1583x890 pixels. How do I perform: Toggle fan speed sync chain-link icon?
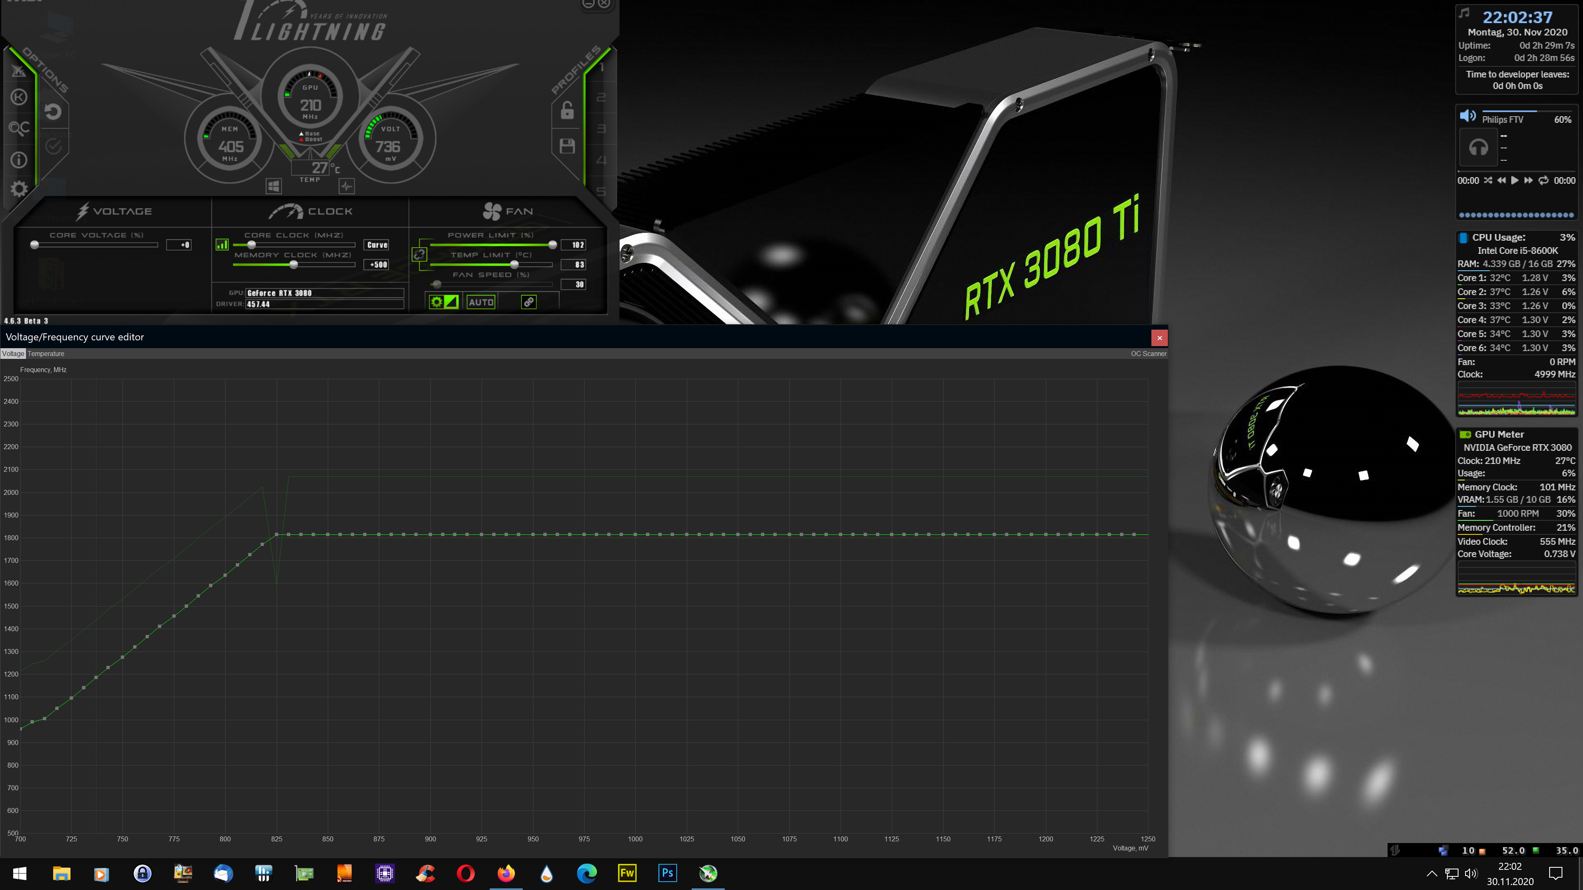pyautogui.click(x=528, y=302)
